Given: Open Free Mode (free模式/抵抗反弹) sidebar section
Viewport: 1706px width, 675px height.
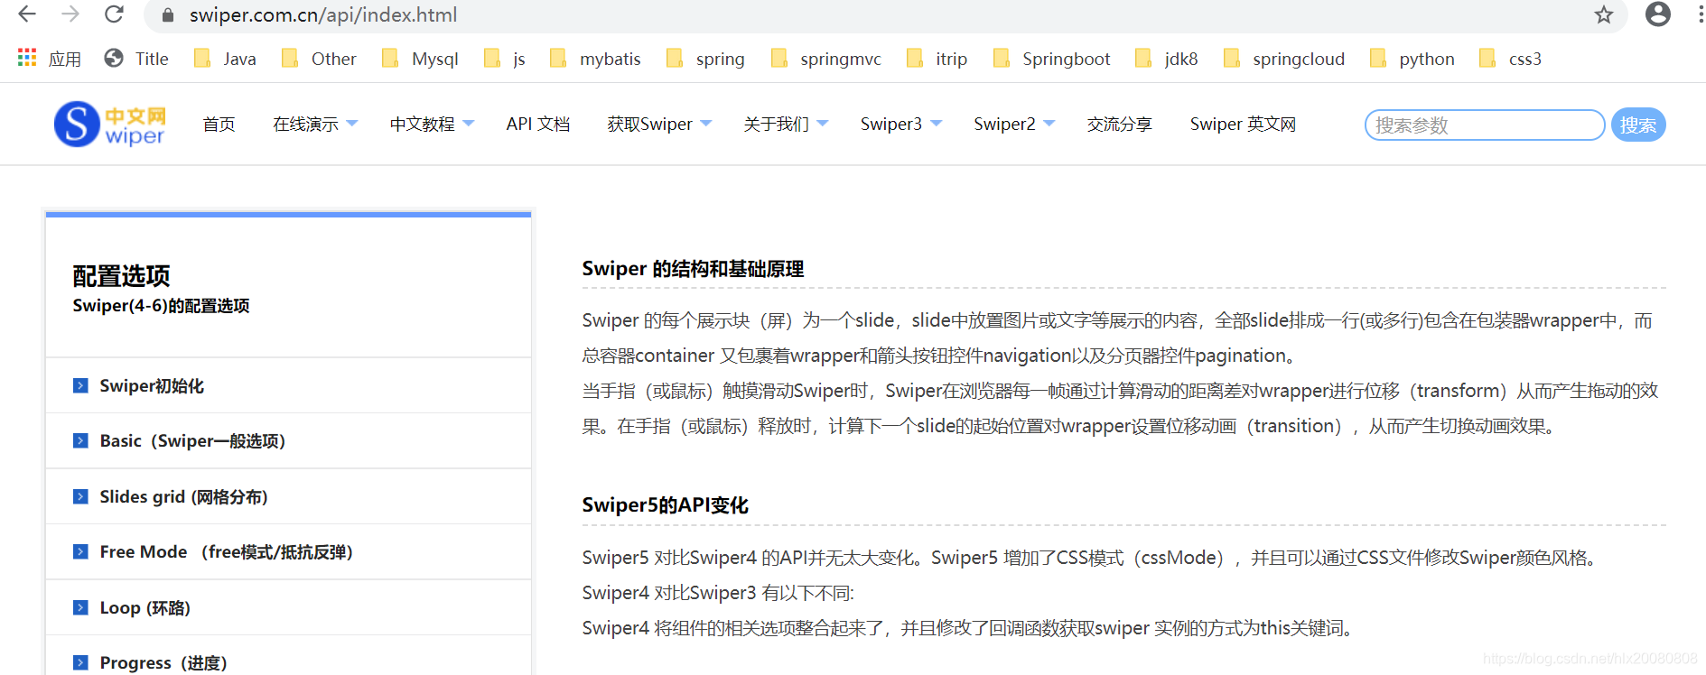Looking at the screenshot, I should click(x=288, y=552).
